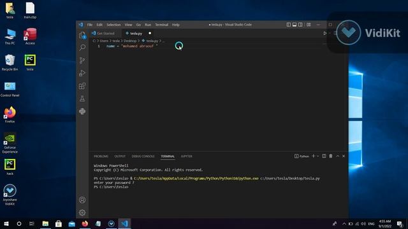
Task: Open the Manage gear in activity bar
Action: 82,212
